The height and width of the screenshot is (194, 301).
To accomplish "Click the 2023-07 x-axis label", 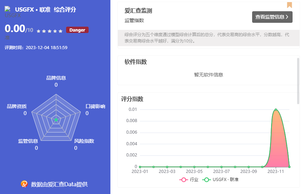I will [221, 172].
